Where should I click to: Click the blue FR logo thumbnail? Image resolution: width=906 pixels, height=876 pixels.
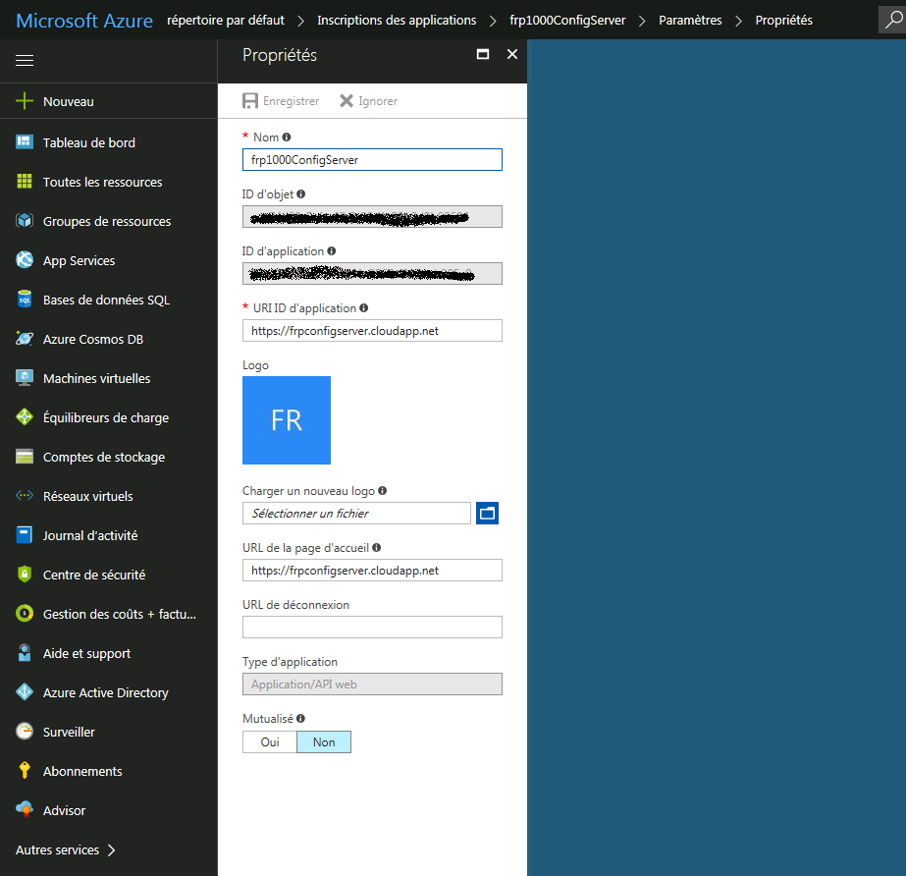coord(287,420)
